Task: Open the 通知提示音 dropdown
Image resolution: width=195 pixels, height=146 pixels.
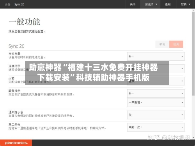Action: [156, 115]
